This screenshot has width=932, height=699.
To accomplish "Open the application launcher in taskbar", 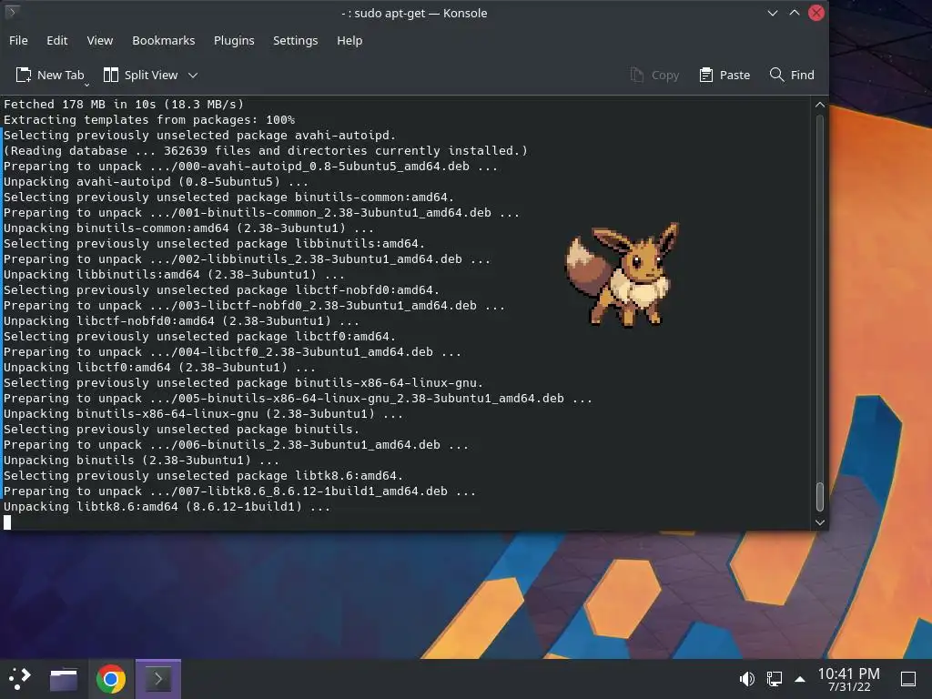I will pyautogui.click(x=20, y=679).
